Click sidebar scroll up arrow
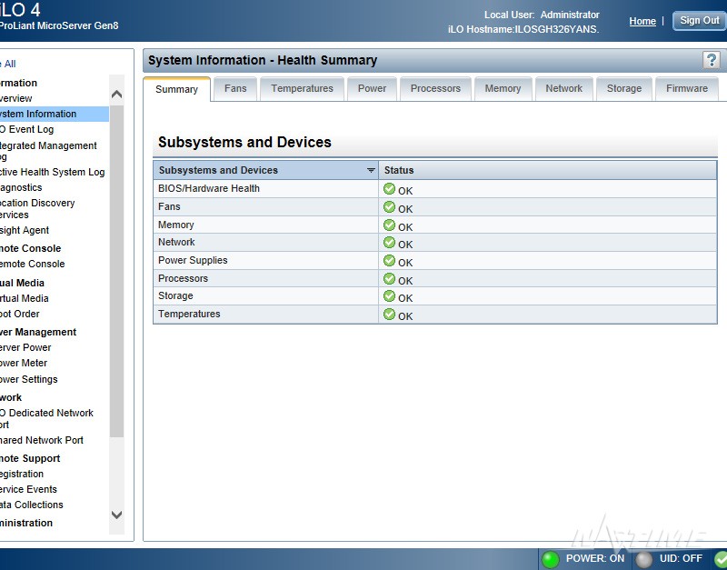727x570 pixels. (x=117, y=95)
